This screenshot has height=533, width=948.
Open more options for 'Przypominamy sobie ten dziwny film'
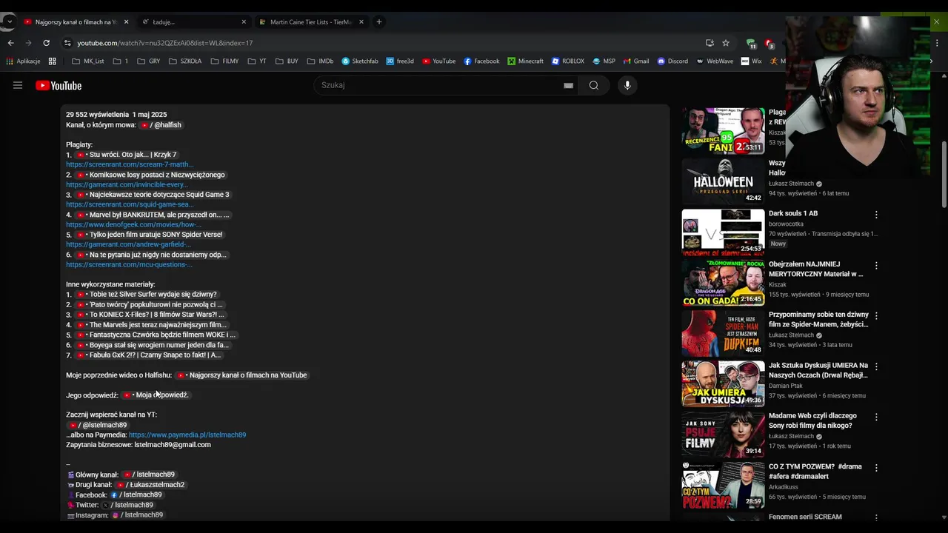pyautogui.click(x=876, y=316)
